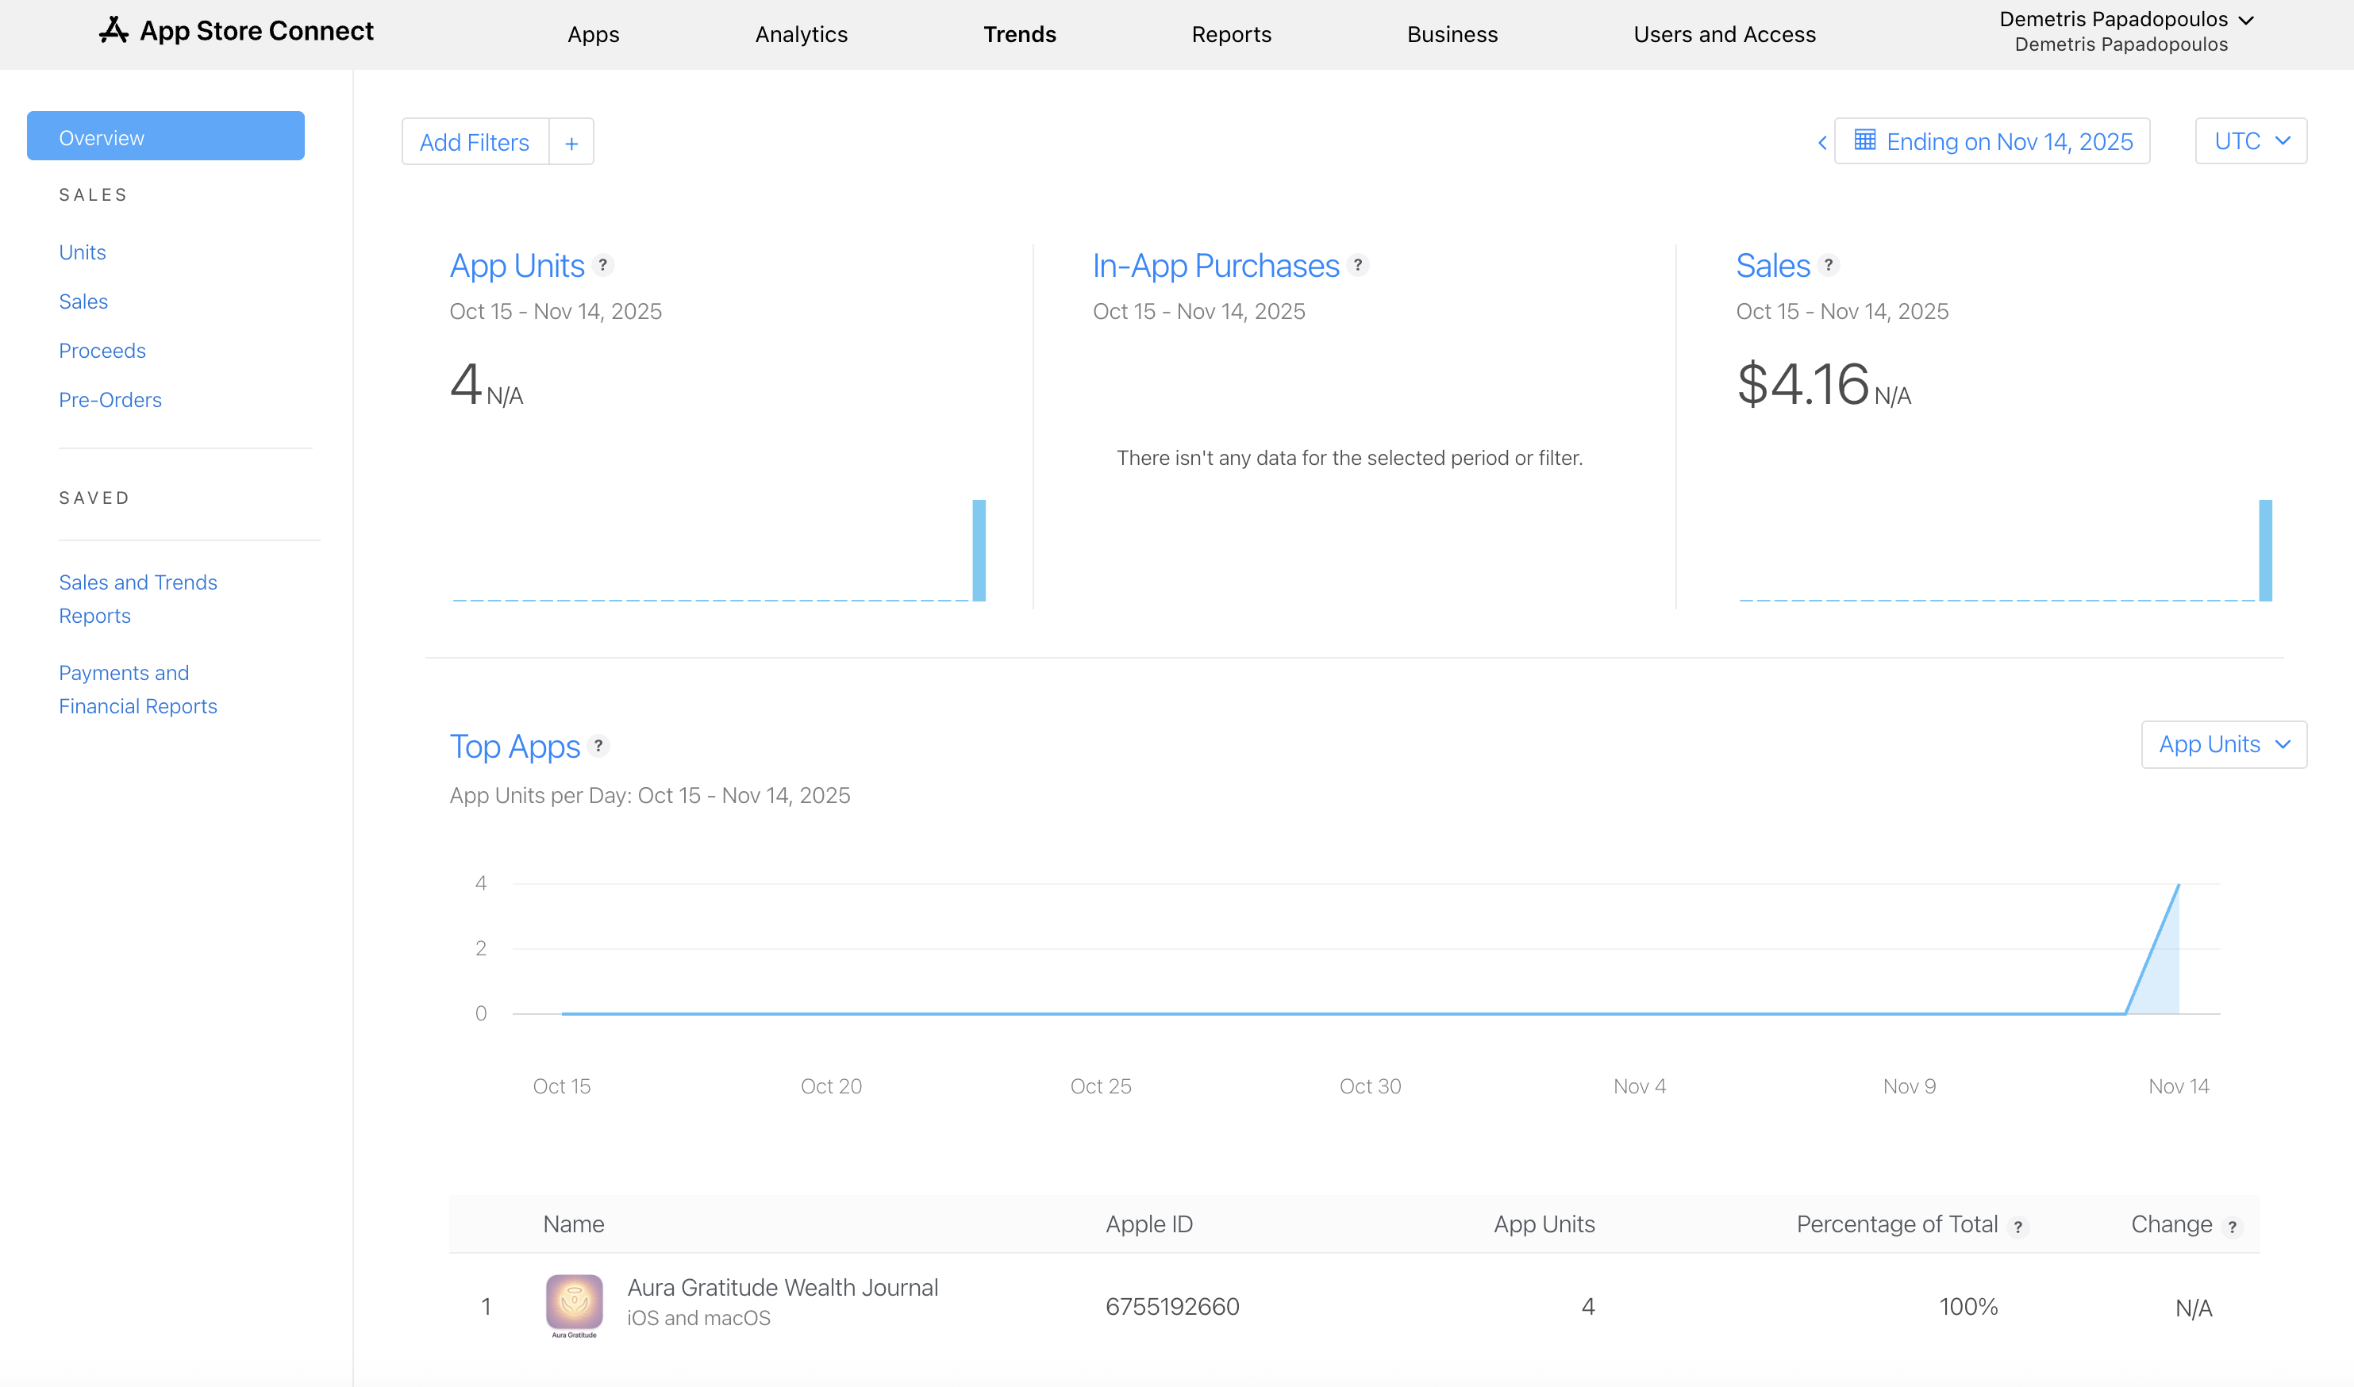Image resolution: width=2354 pixels, height=1387 pixels.
Task: Open the In-App Purchases help tooltip
Action: (1359, 266)
